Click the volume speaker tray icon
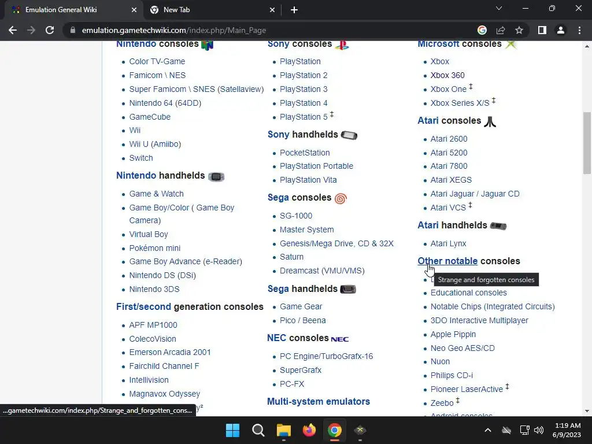Image resolution: width=592 pixels, height=444 pixels. coord(539,430)
